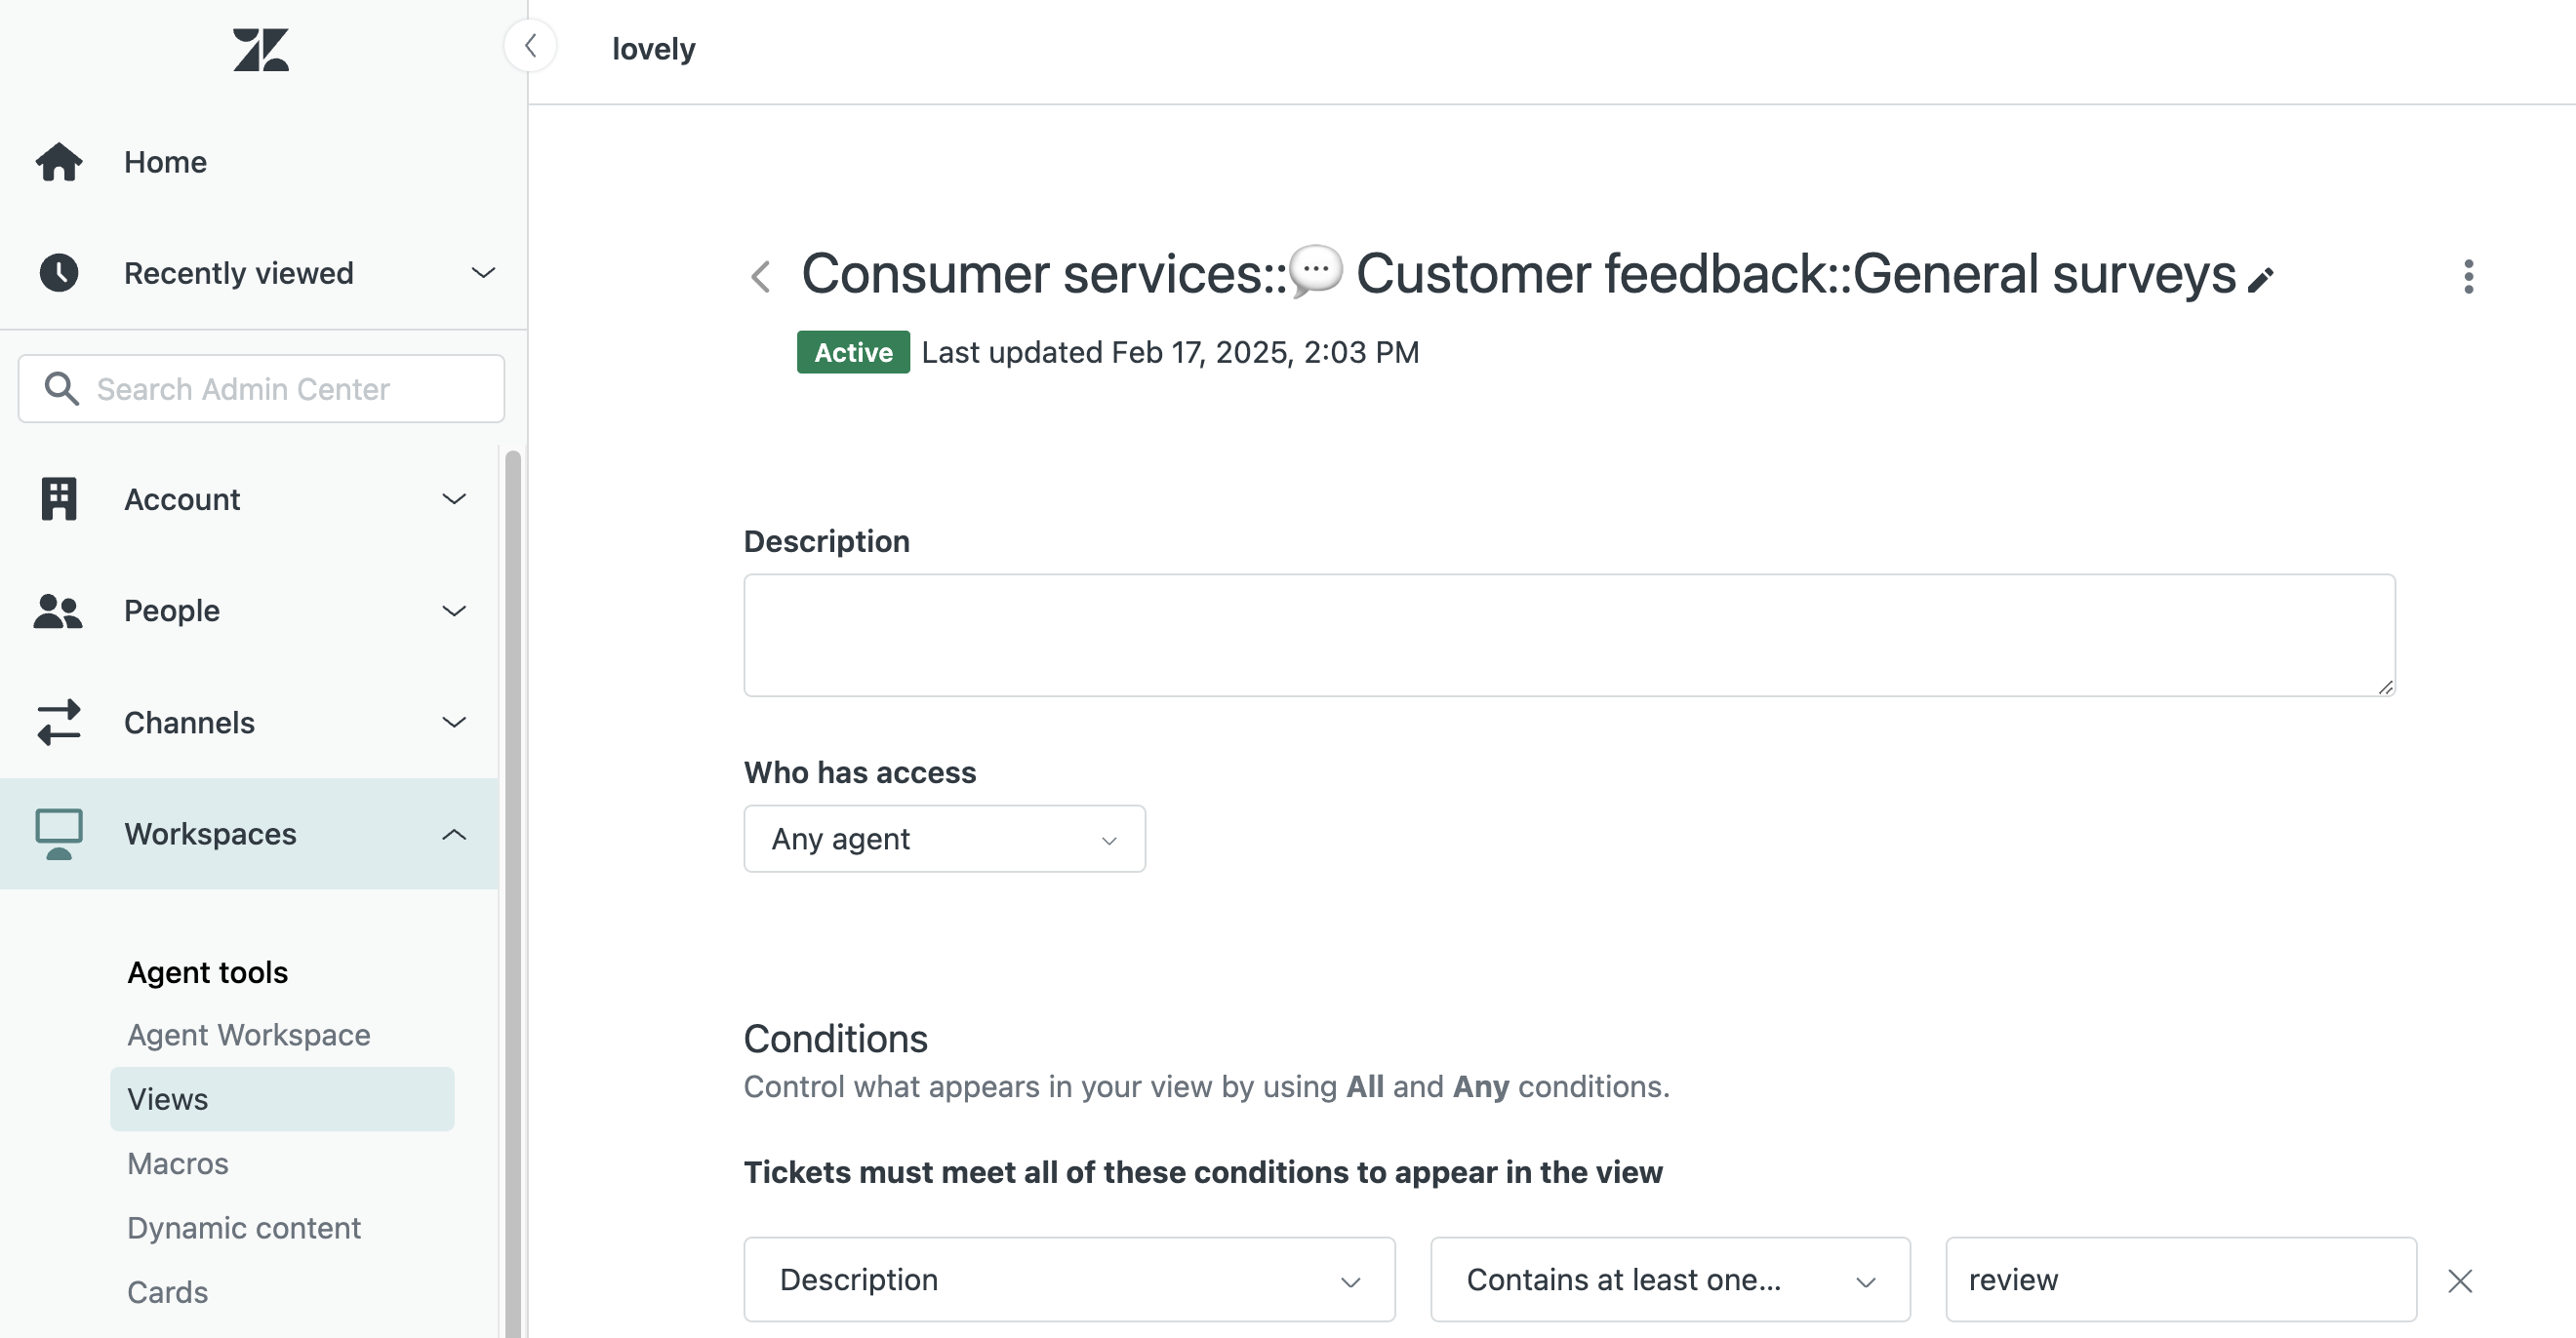The image size is (2576, 1338).
Task: Open the Any agent access dropdown
Action: [944, 839]
